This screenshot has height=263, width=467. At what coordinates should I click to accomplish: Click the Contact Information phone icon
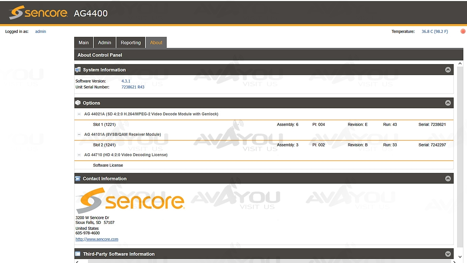pyautogui.click(x=78, y=179)
